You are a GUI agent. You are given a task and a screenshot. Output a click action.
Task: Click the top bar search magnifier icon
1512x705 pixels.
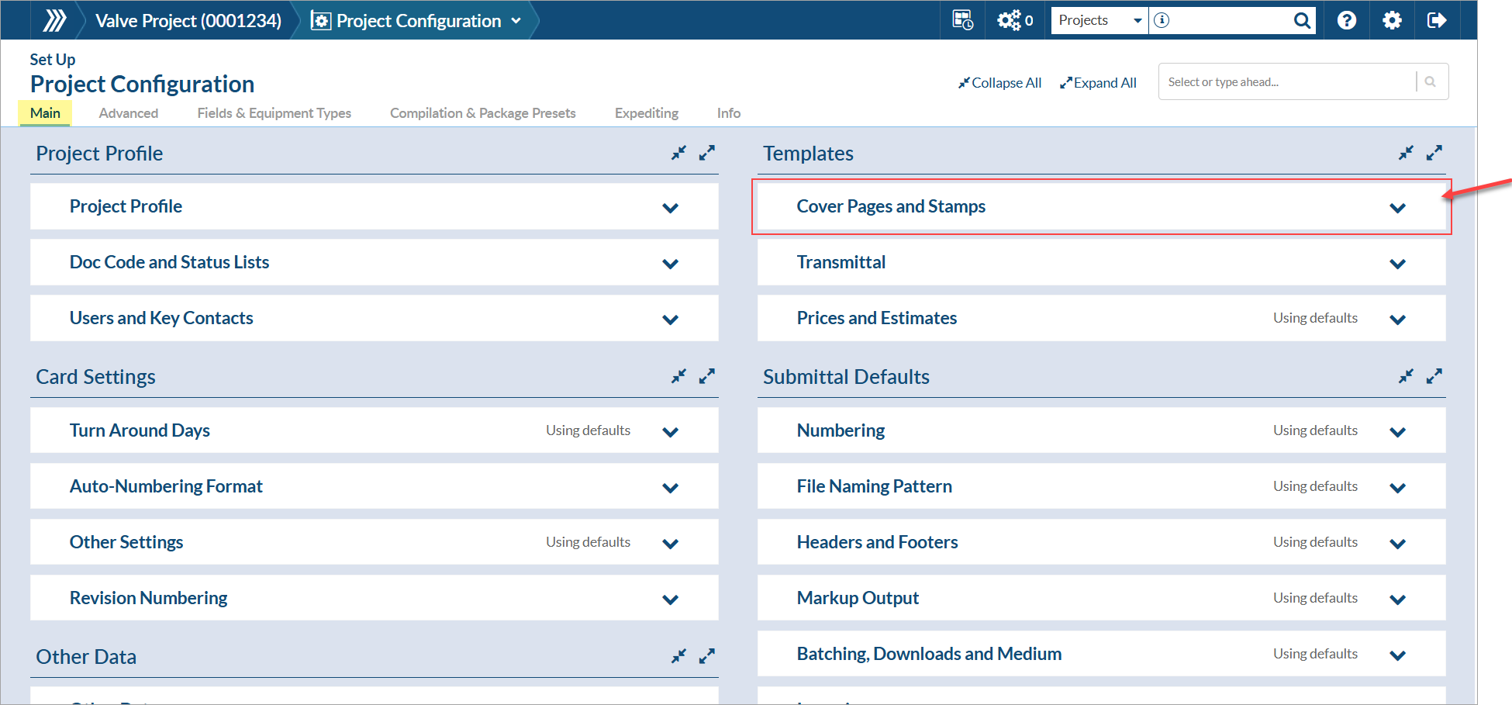tap(1302, 20)
